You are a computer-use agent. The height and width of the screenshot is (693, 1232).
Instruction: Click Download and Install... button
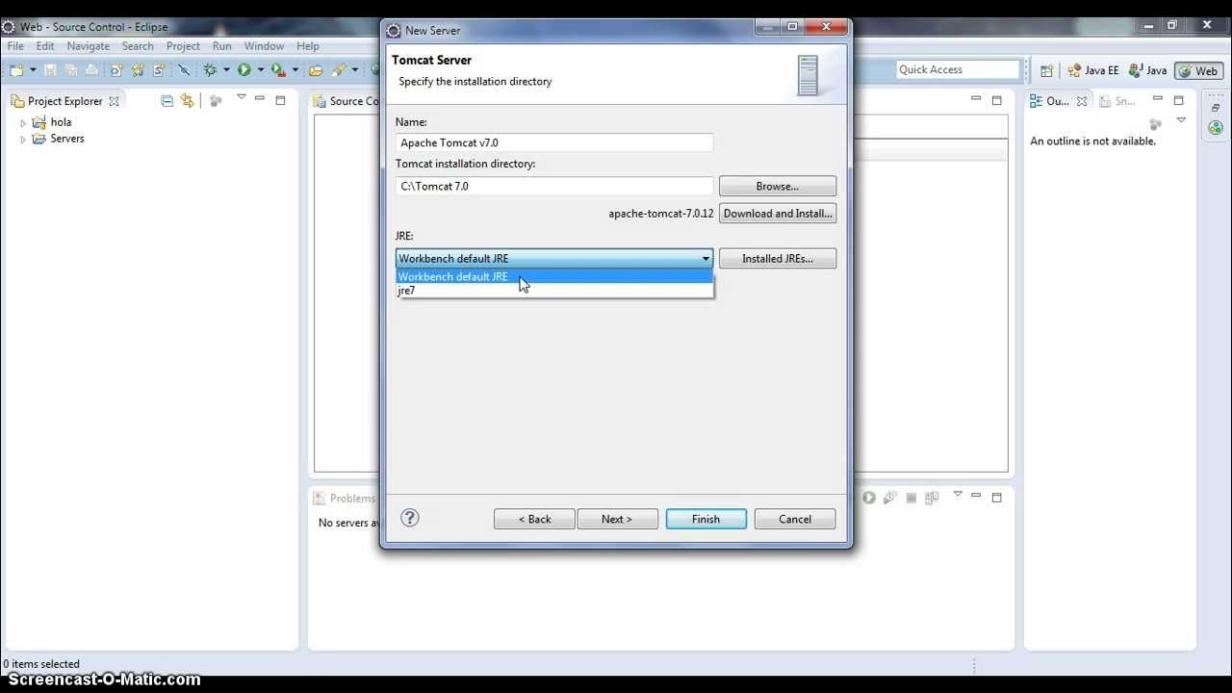[x=778, y=213]
